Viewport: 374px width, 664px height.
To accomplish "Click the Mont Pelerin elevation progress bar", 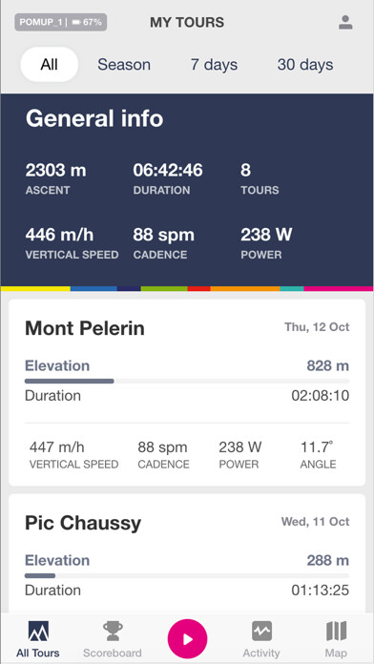I will (x=187, y=381).
